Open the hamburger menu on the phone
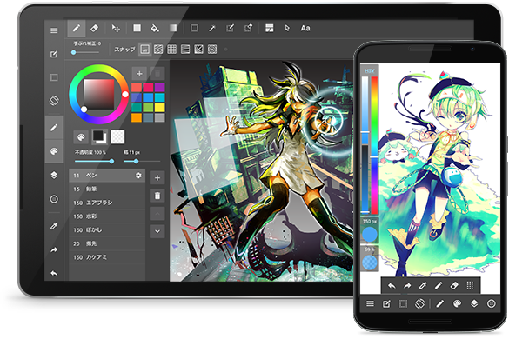The width and height of the screenshot is (509, 339). [x=370, y=303]
